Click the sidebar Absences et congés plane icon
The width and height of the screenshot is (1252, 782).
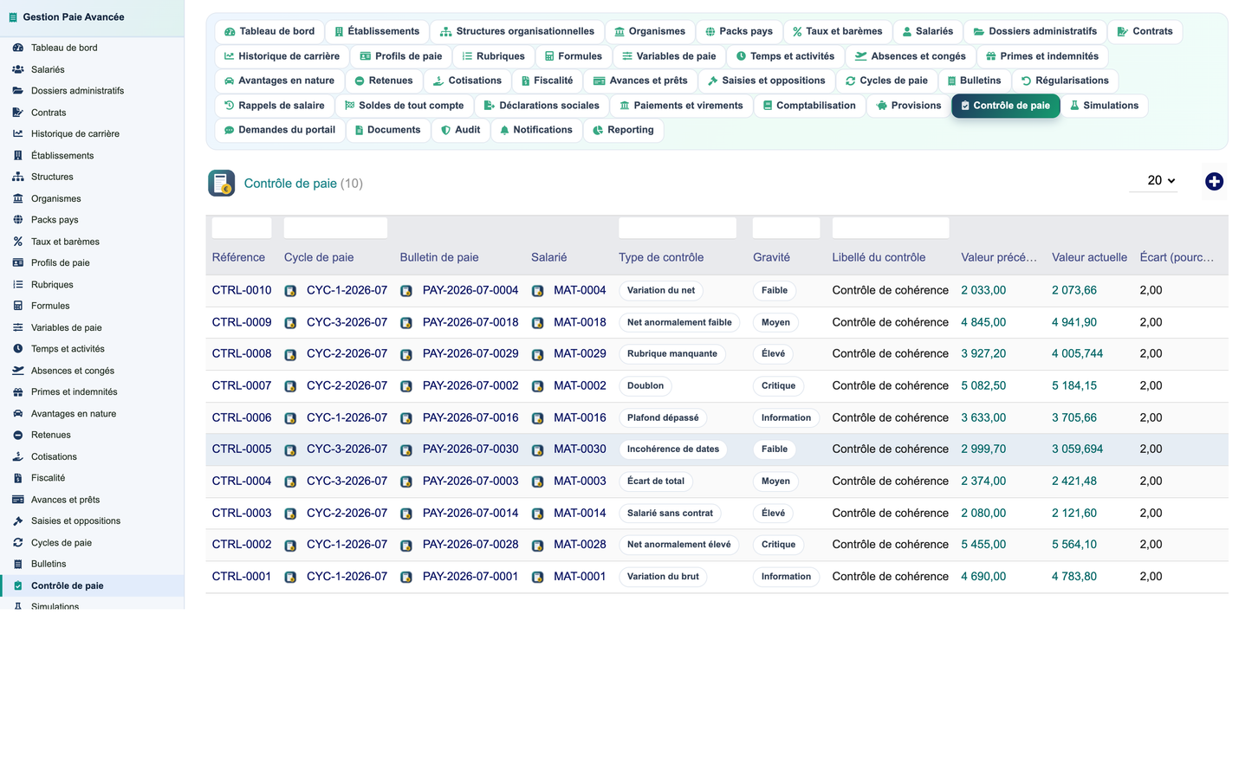(x=18, y=371)
